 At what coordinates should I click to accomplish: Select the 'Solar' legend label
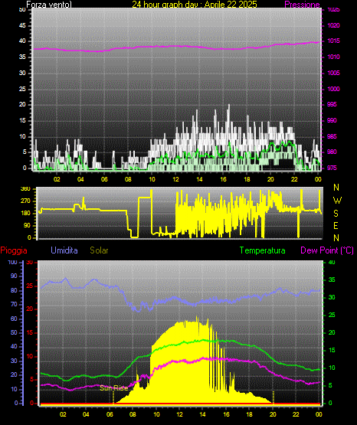99,250
